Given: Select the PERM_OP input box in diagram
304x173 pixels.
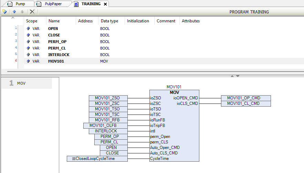Looking at the screenshot, I should point(111,137).
